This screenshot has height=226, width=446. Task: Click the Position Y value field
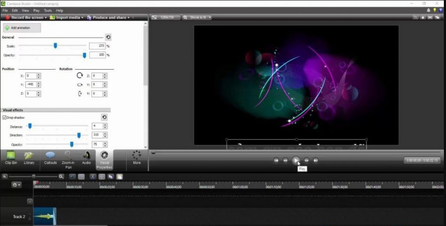31,85
